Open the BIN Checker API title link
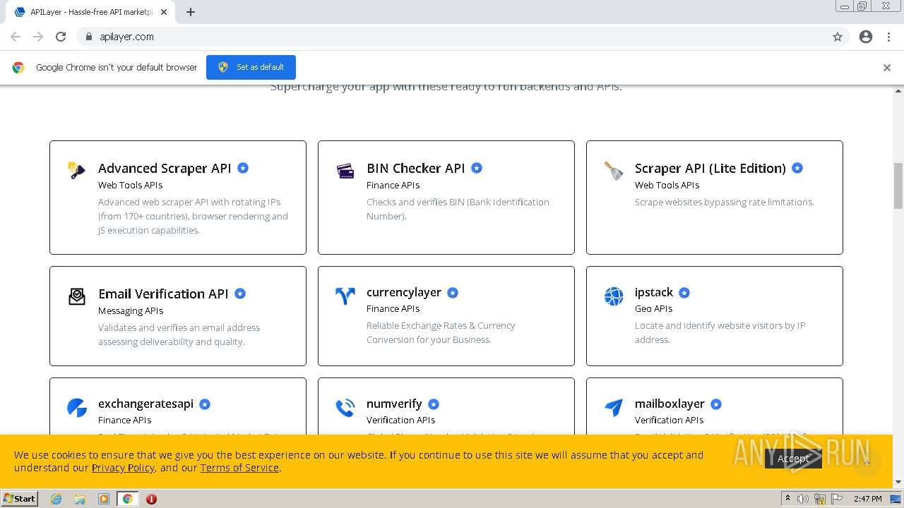The height and width of the screenshot is (508, 904). tap(416, 168)
